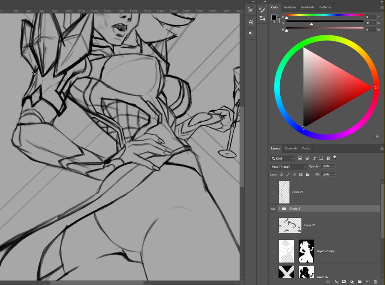This screenshot has height=285, width=385.
Task: Filter layers by smart objects icon
Action: click(328, 158)
